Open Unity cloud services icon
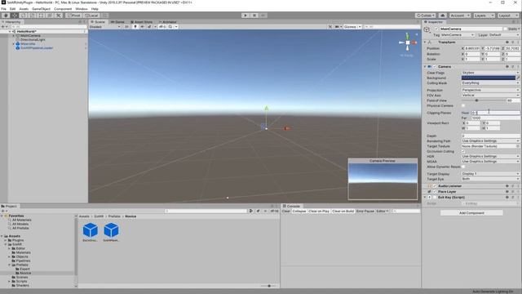The width and height of the screenshot is (522, 294). [442, 16]
